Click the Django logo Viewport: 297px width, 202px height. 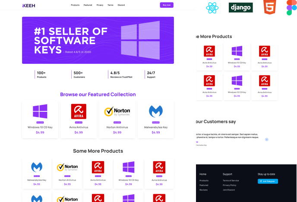point(240,8)
